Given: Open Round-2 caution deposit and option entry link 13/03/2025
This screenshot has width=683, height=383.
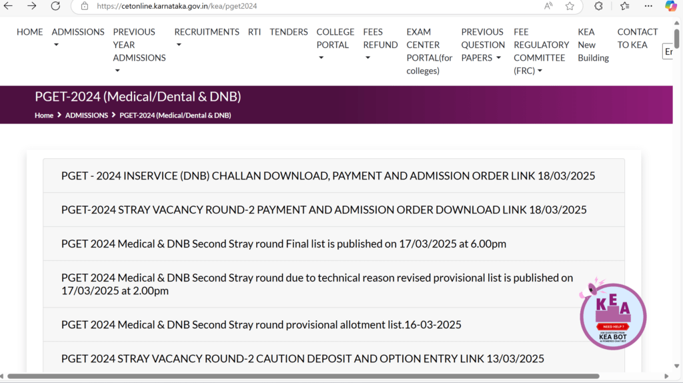Looking at the screenshot, I should tap(333, 357).
